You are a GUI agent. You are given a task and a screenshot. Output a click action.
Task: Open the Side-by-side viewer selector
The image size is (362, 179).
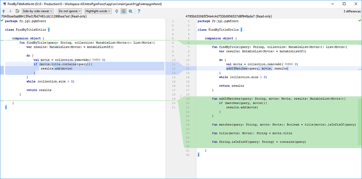click(x=37, y=11)
